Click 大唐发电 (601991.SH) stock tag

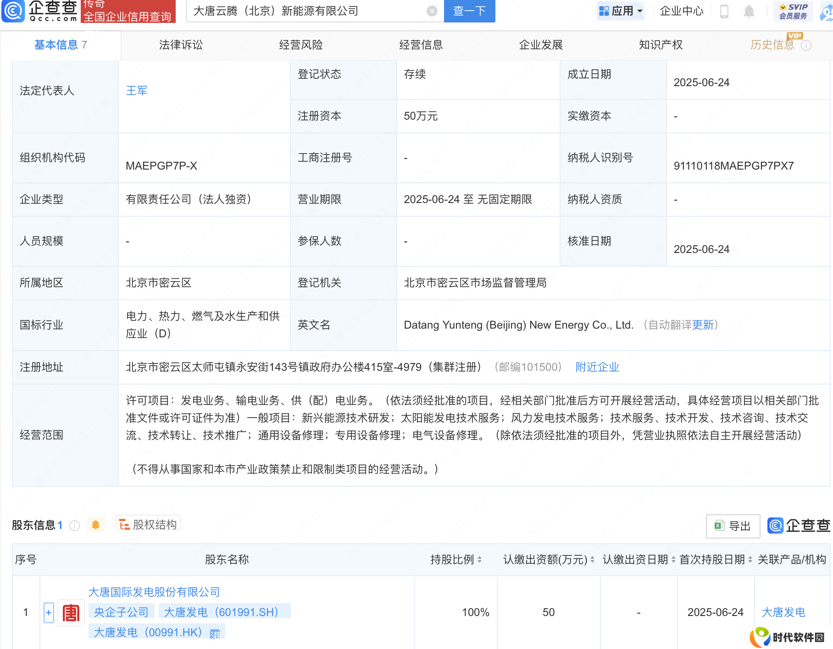click(x=224, y=612)
